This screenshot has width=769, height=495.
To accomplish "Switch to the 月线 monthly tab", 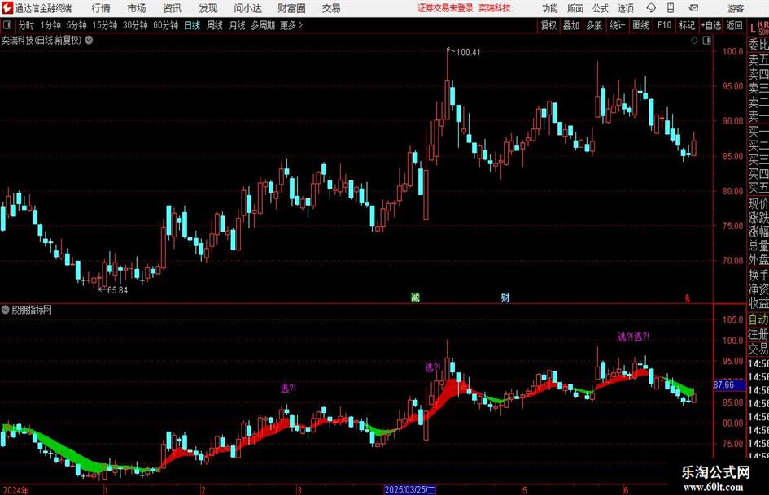I will (x=237, y=25).
